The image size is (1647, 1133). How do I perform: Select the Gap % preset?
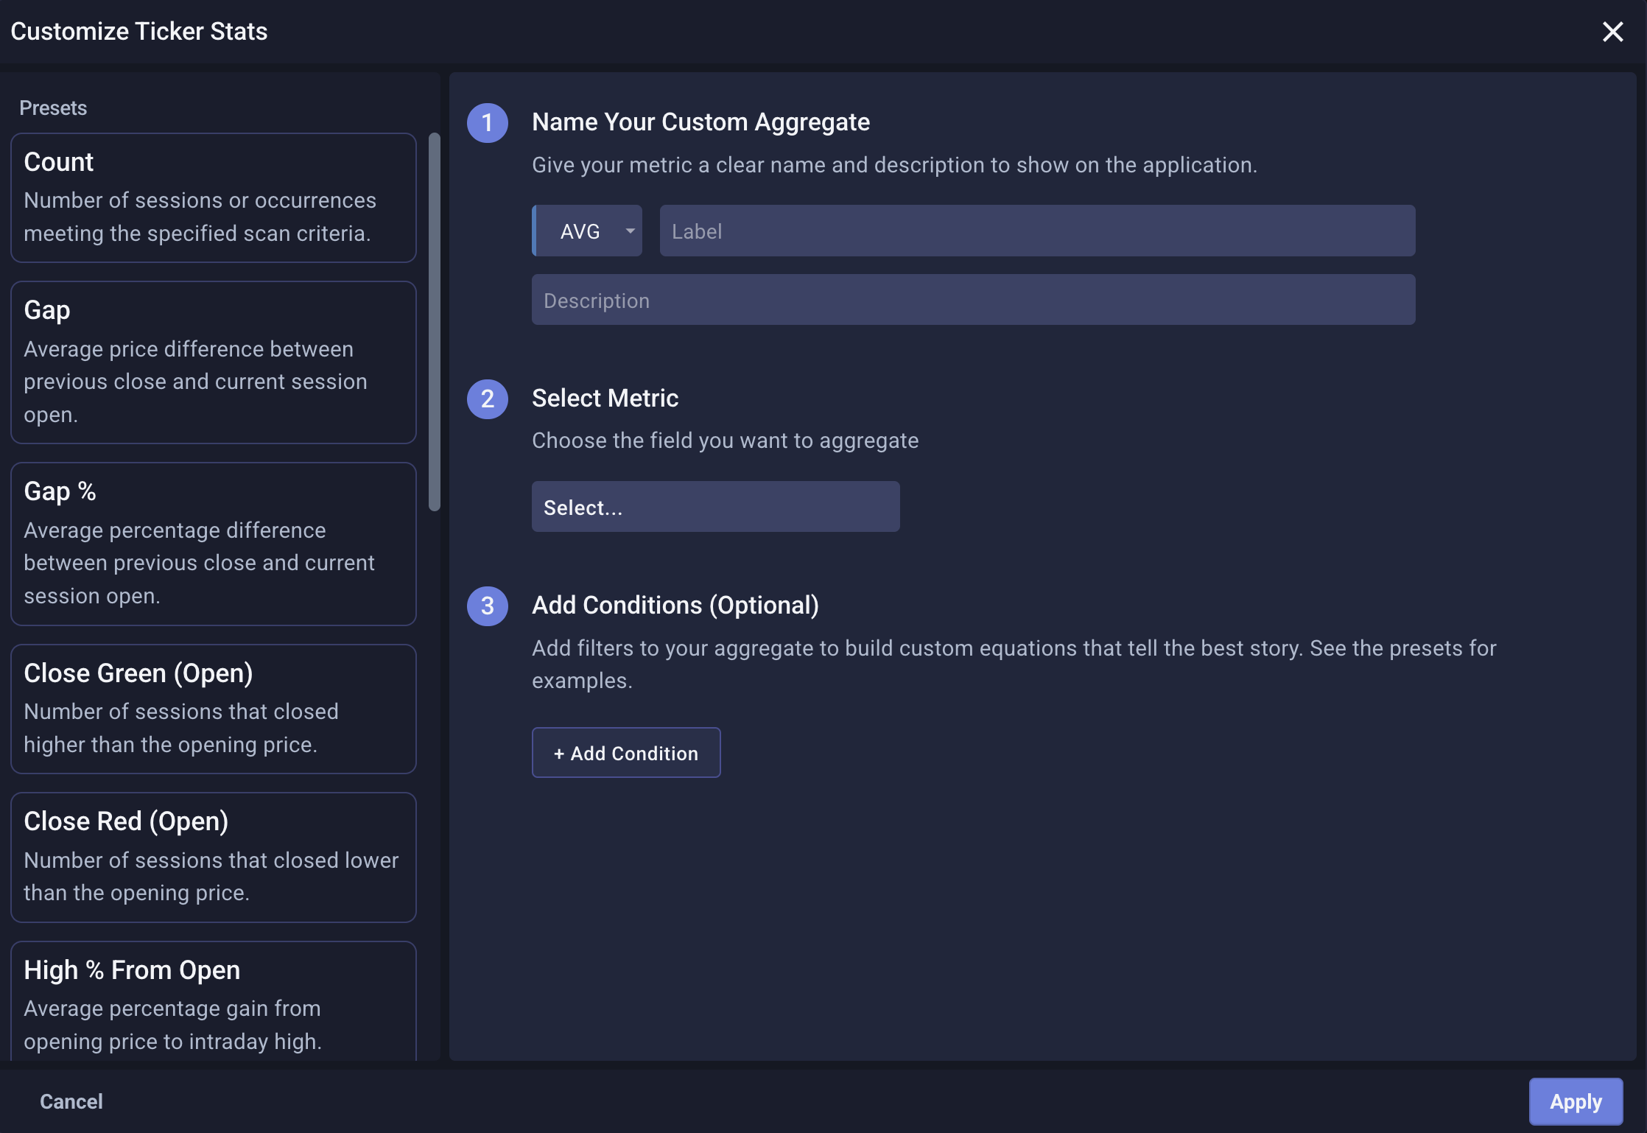(213, 543)
